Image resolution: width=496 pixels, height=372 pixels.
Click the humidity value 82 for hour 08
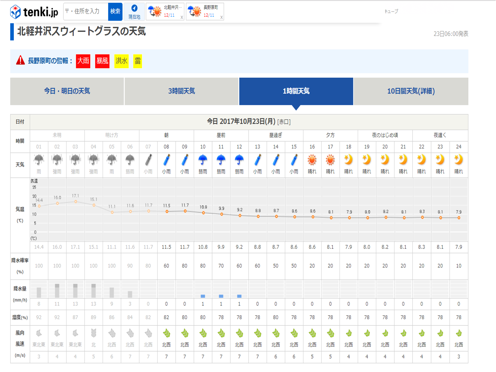click(166, 317)
